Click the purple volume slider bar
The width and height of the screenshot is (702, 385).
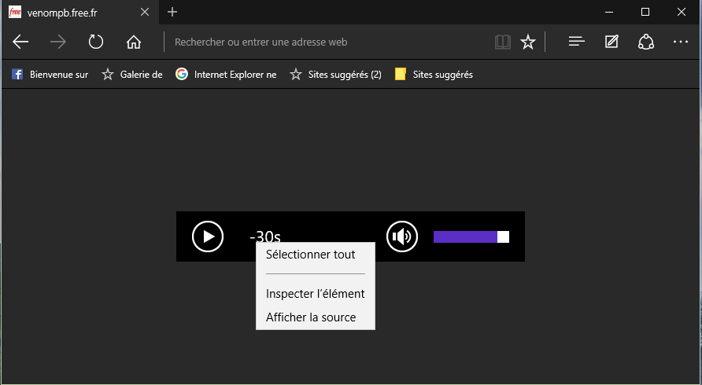[466, 236]
